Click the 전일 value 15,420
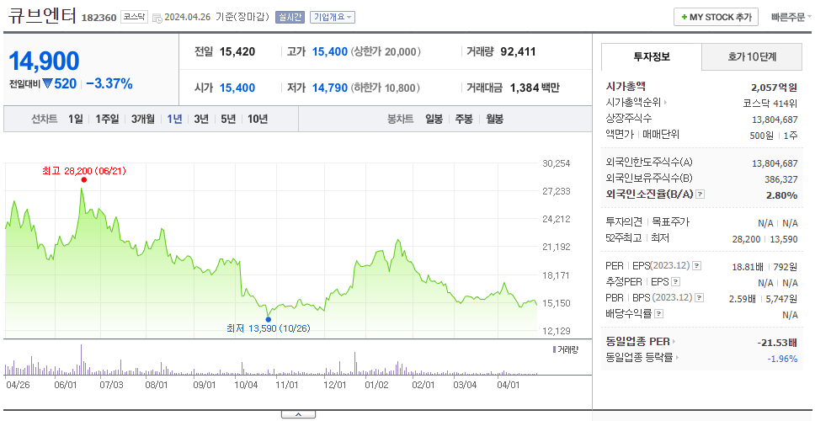This screenshot has width=815, height=421. [237, 51]
